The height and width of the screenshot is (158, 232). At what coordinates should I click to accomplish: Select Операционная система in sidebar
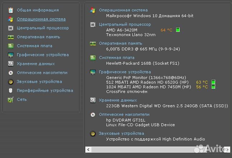click(41, 19)
